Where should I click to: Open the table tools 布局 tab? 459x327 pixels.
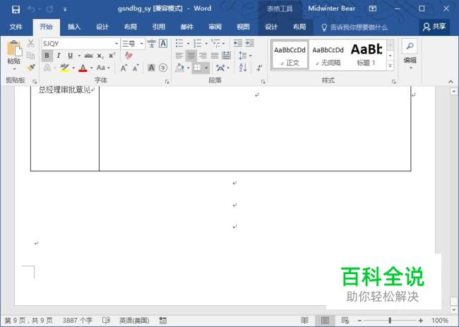tap(299, 27)
